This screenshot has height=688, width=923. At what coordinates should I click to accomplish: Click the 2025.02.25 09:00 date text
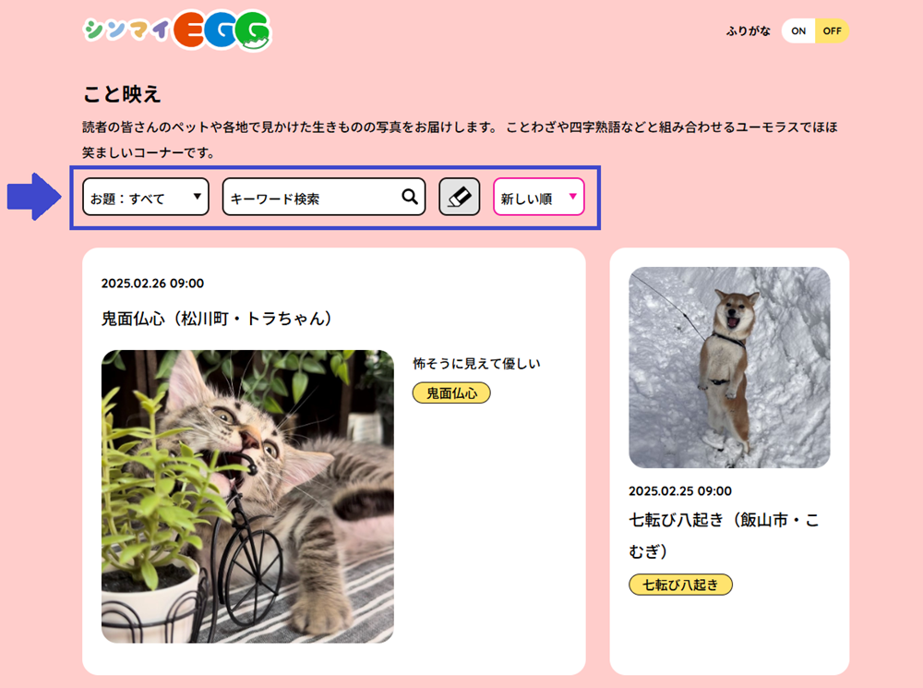(680, 491)
